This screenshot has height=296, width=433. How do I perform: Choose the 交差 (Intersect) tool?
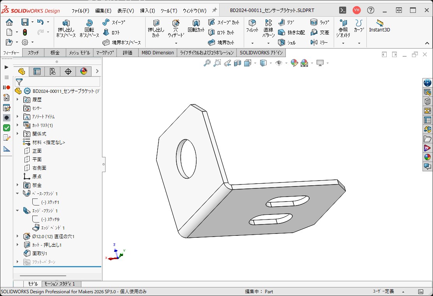tap(320, 33)
